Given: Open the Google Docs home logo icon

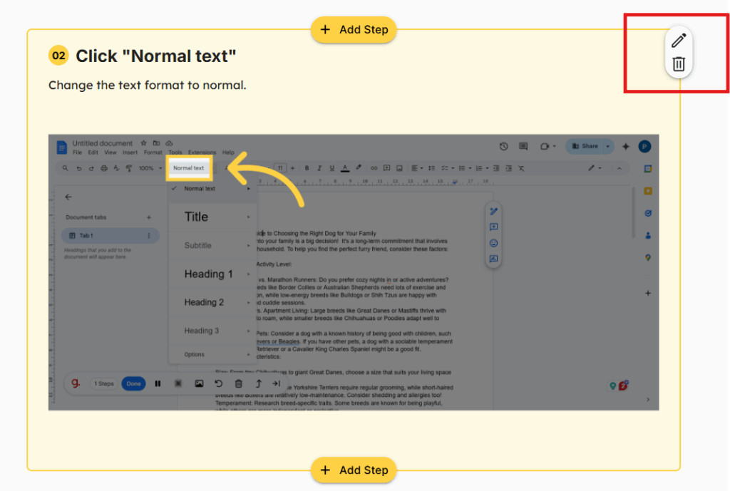Looking at the screenshot, I should [61, 147].
